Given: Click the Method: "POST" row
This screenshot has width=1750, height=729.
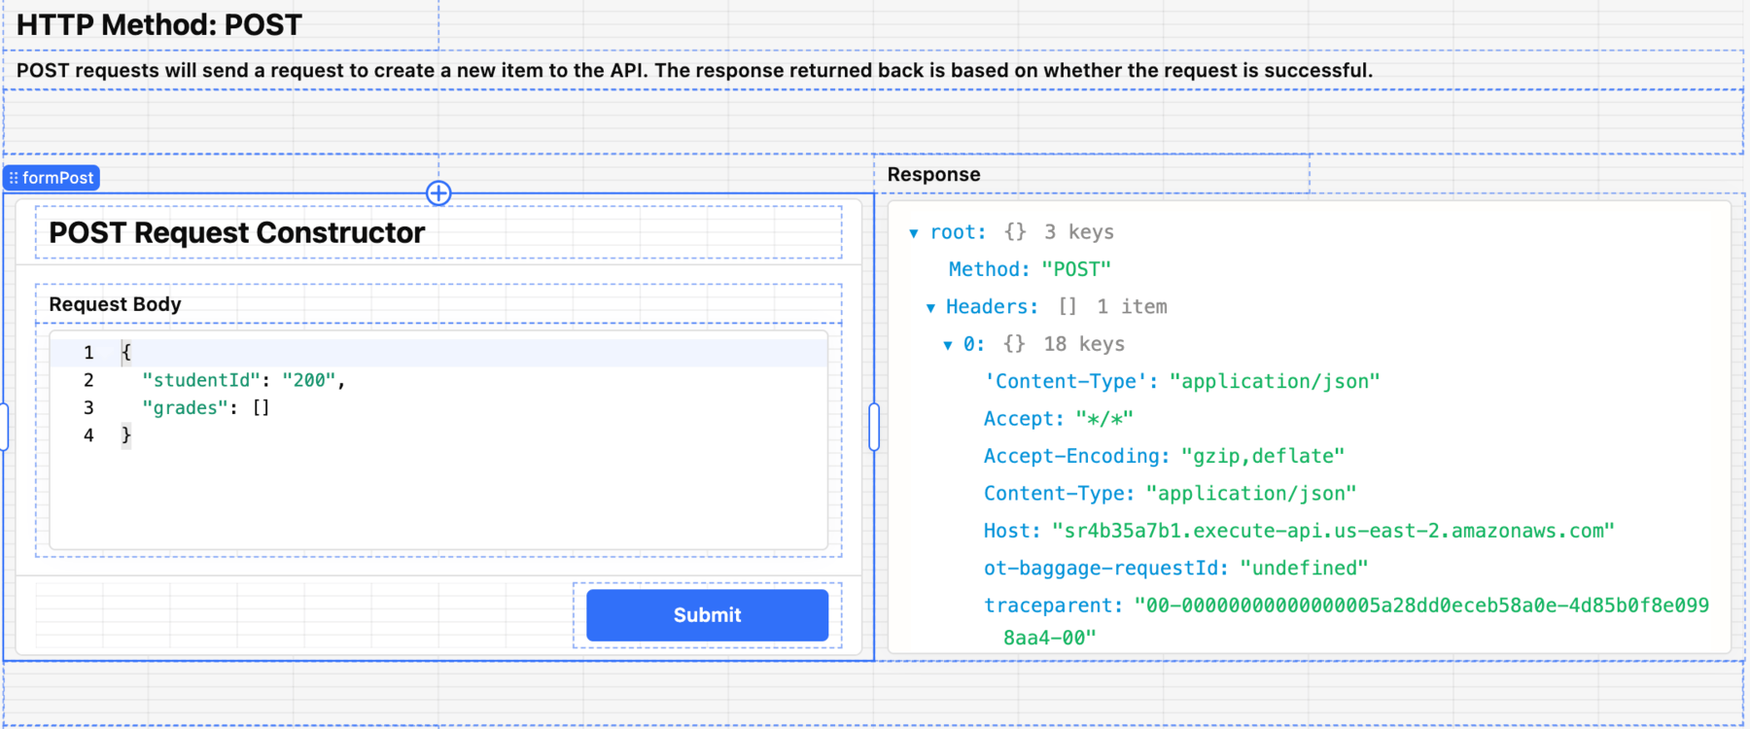Looking at the screenshot, I should coord(1030,269).
